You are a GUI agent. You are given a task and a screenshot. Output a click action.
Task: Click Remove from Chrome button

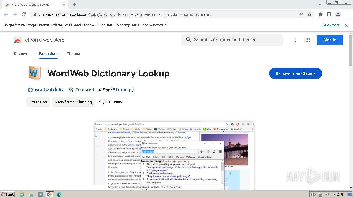coord(296,73)
